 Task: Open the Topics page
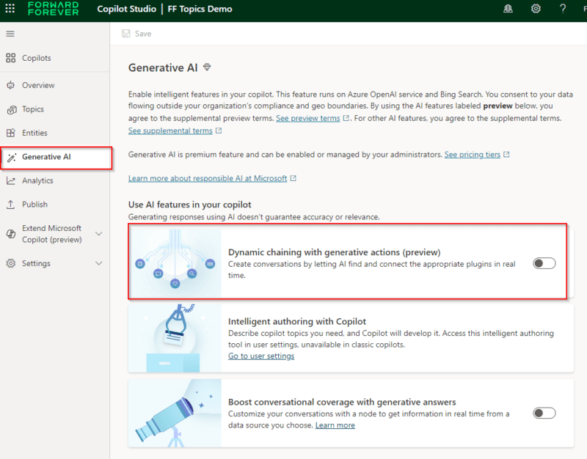[x=54, y=109]
